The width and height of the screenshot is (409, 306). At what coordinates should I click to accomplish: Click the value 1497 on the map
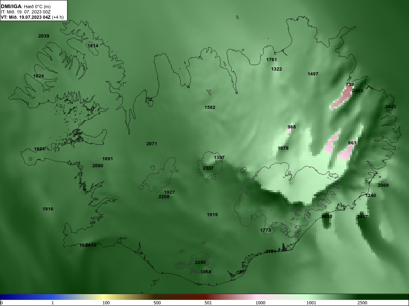pos(313,74)
